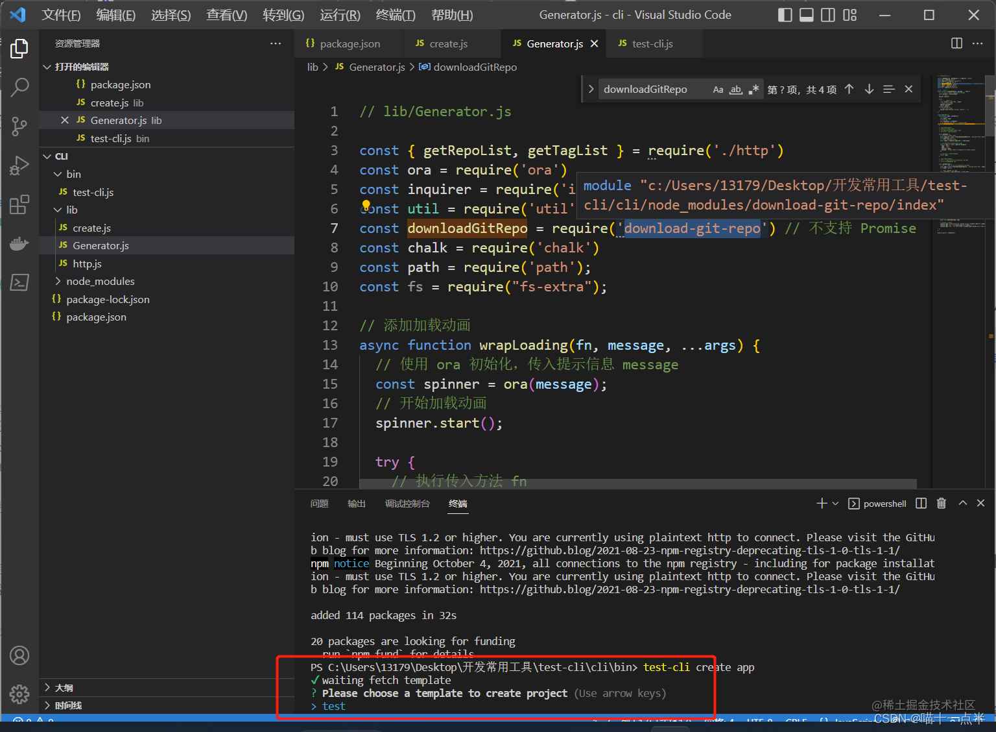Create a new terminal with plus icon
The image size is (996, 732).
[822, 503]
